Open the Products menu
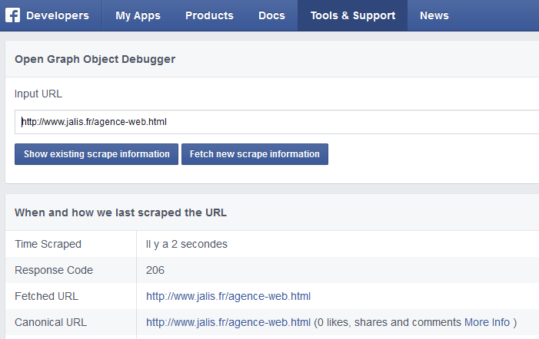This screenshot has width=539, height=339. [209, 15]
